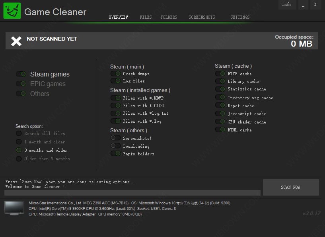Image resolution: width=325 pixels, height=237 pixels.
Task: Click the CPU info line
Action: click(102, 209)
